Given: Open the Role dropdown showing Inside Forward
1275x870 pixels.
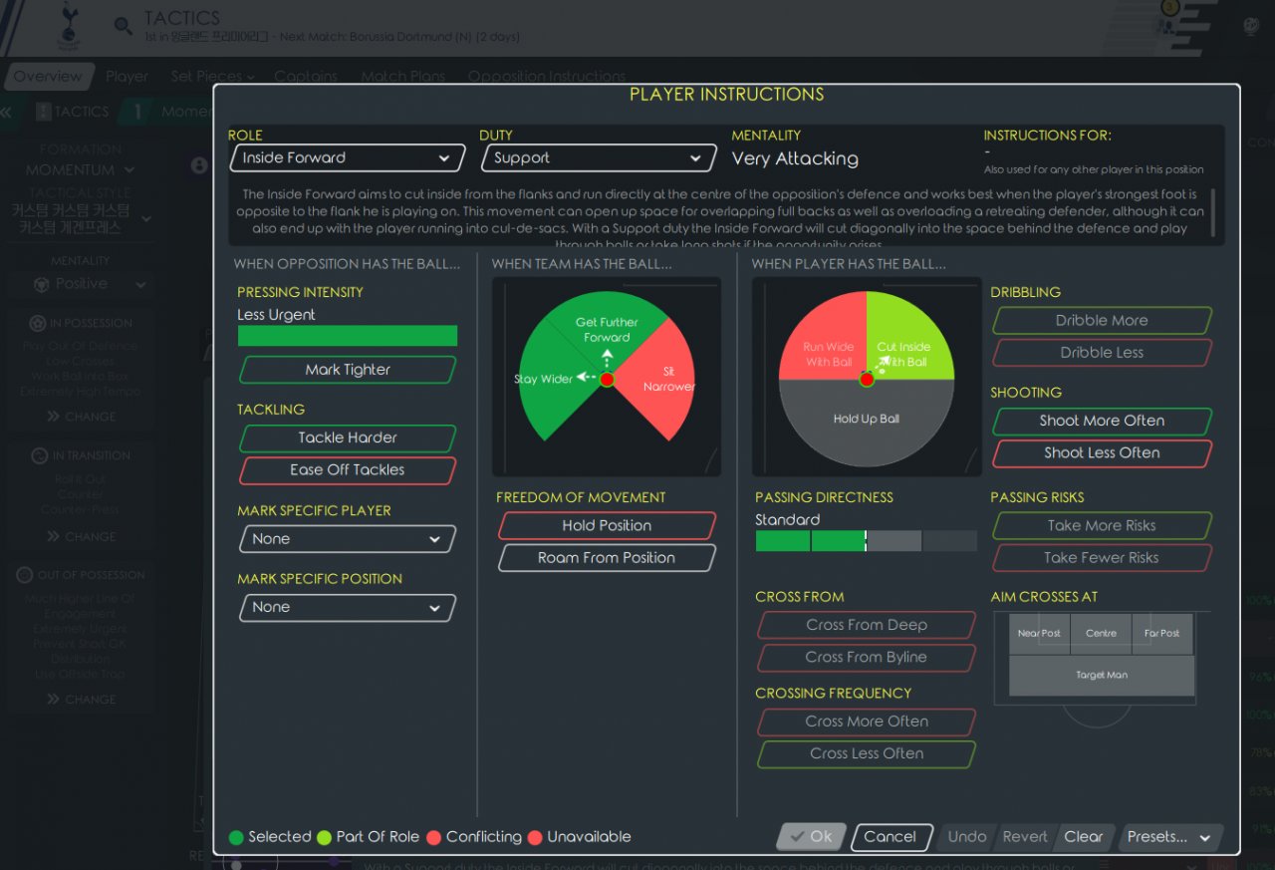Looking at the screenshot, I should pyautogui.click(x=347, y=157).
